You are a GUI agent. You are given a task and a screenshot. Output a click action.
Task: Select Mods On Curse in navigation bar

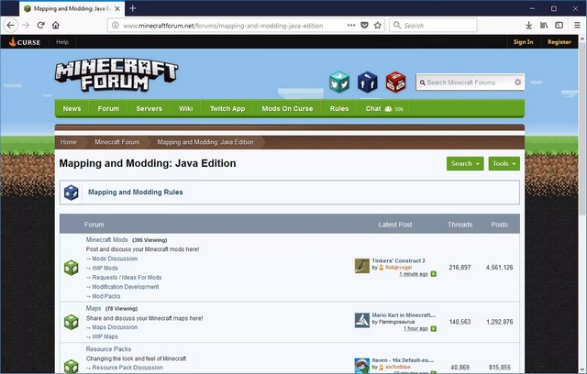click(x=287, y=108)
